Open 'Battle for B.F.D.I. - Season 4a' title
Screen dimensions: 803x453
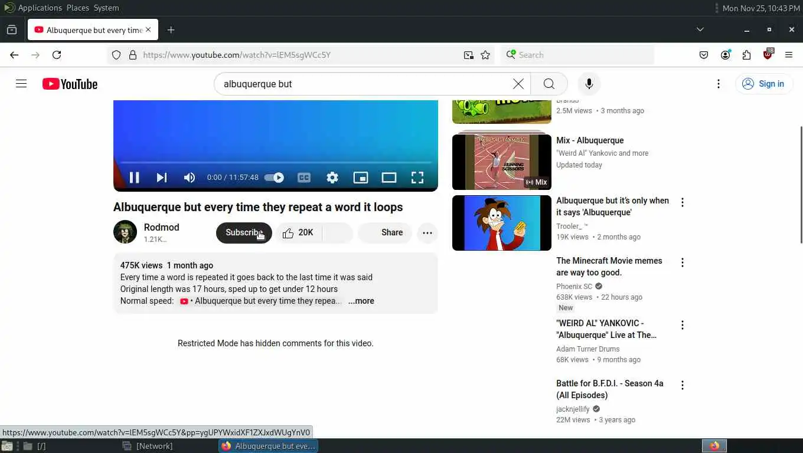(610, 389)
